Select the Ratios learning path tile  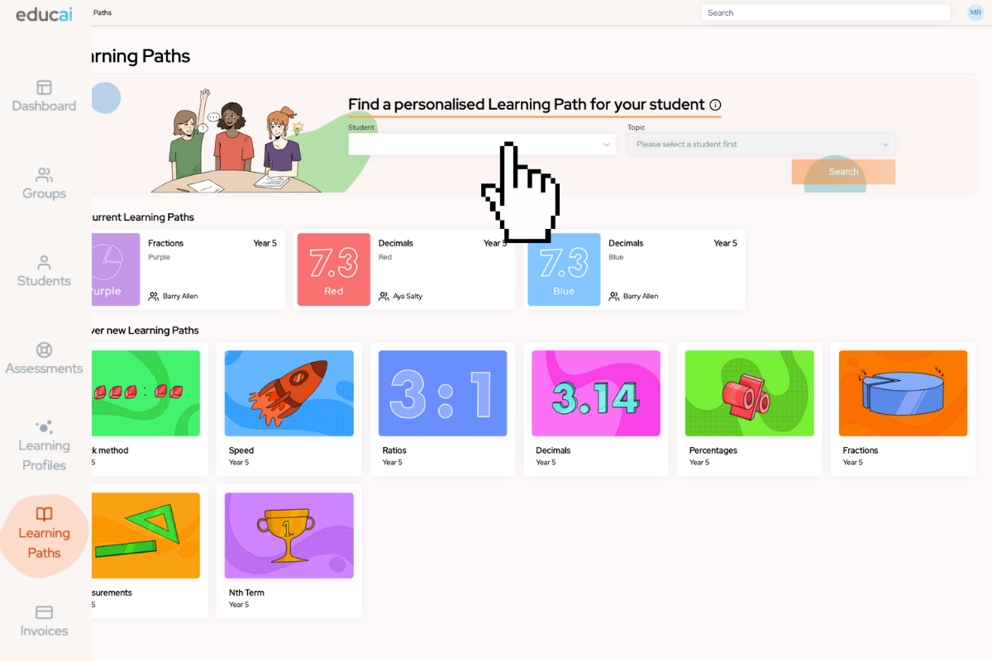coord(442,409)
